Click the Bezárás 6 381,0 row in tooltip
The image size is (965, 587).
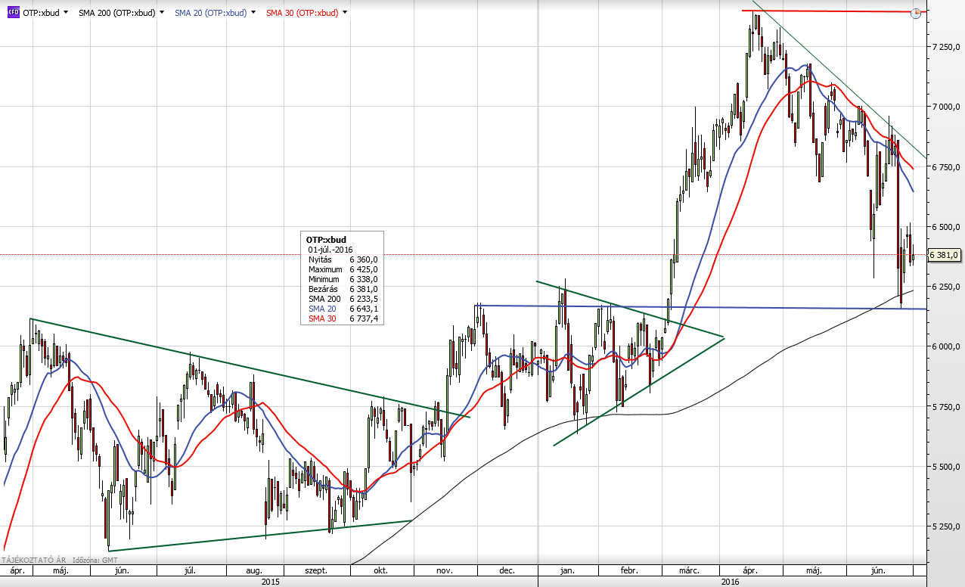pos(343,289)
